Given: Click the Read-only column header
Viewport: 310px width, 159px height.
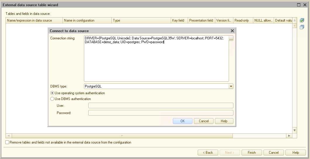Looking at the screenshot, I should click(x=243, y=20).
